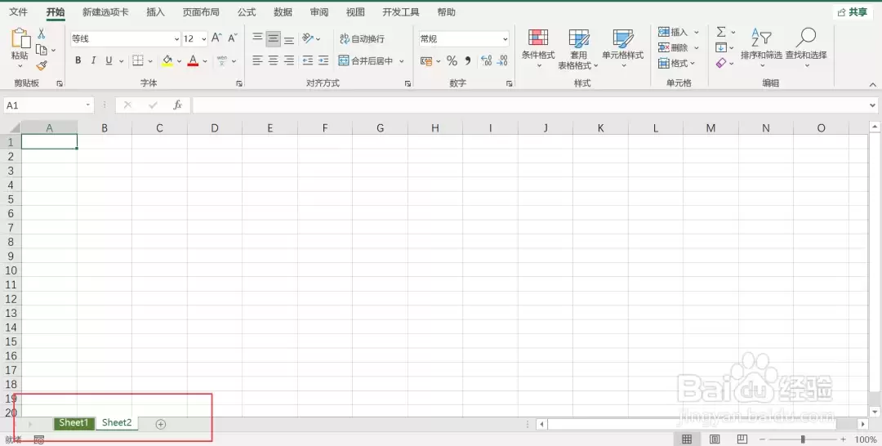This screenshot has height=446, width=882.
Task: Switch to 视图 ribbon tab
Action: pyautogui.click(x=355, y=11)
